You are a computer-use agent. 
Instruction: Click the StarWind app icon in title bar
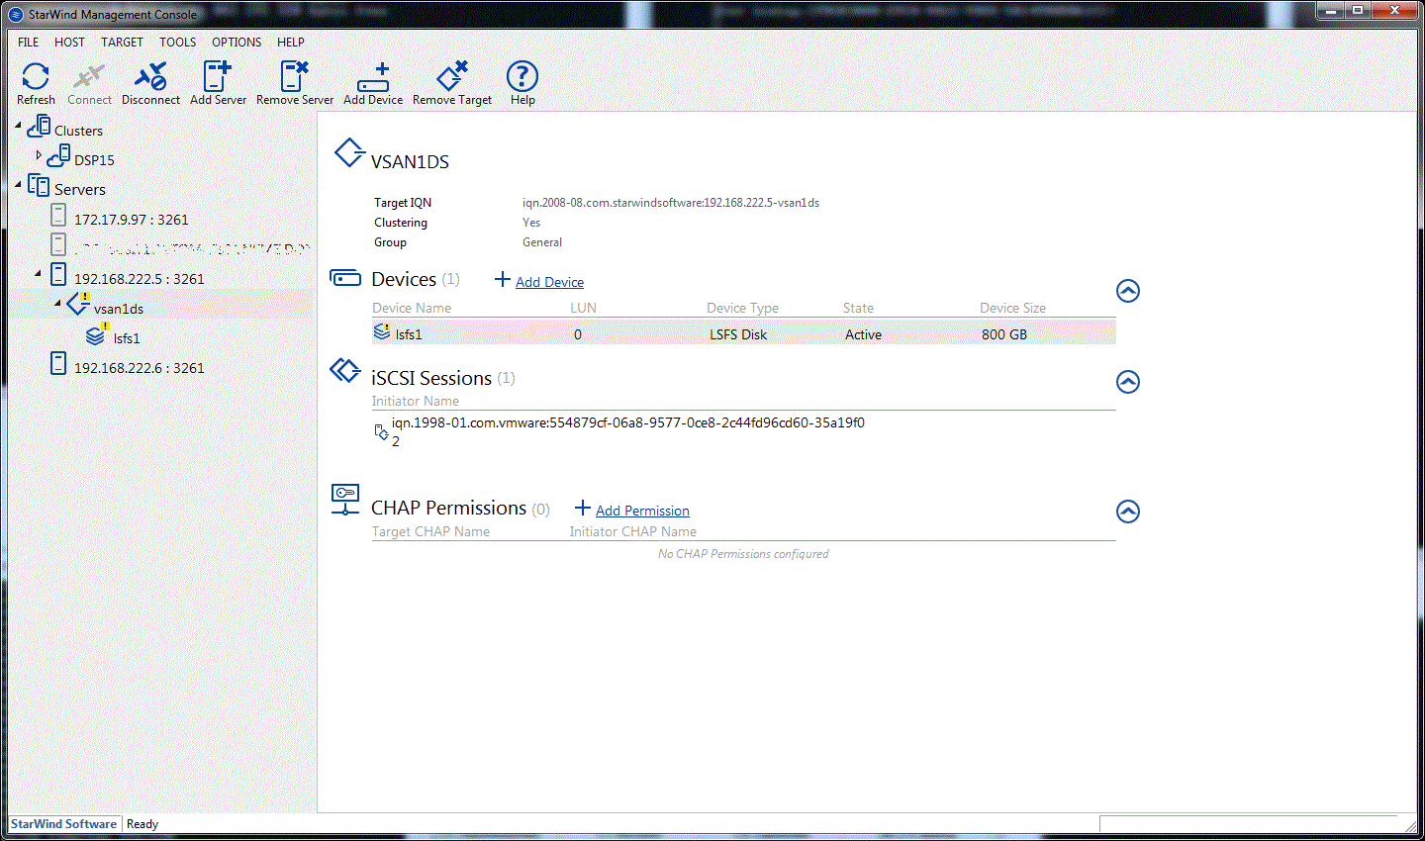[x=16, y=15]
